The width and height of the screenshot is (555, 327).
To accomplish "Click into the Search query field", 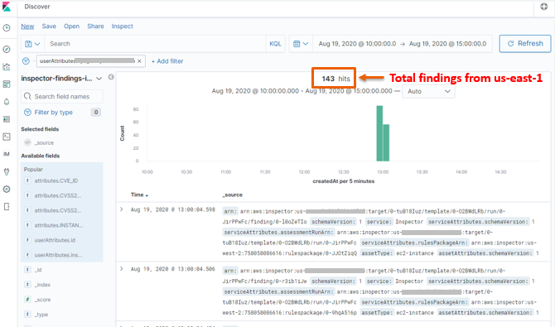I will pyautogui.click(x=155, y=44).
